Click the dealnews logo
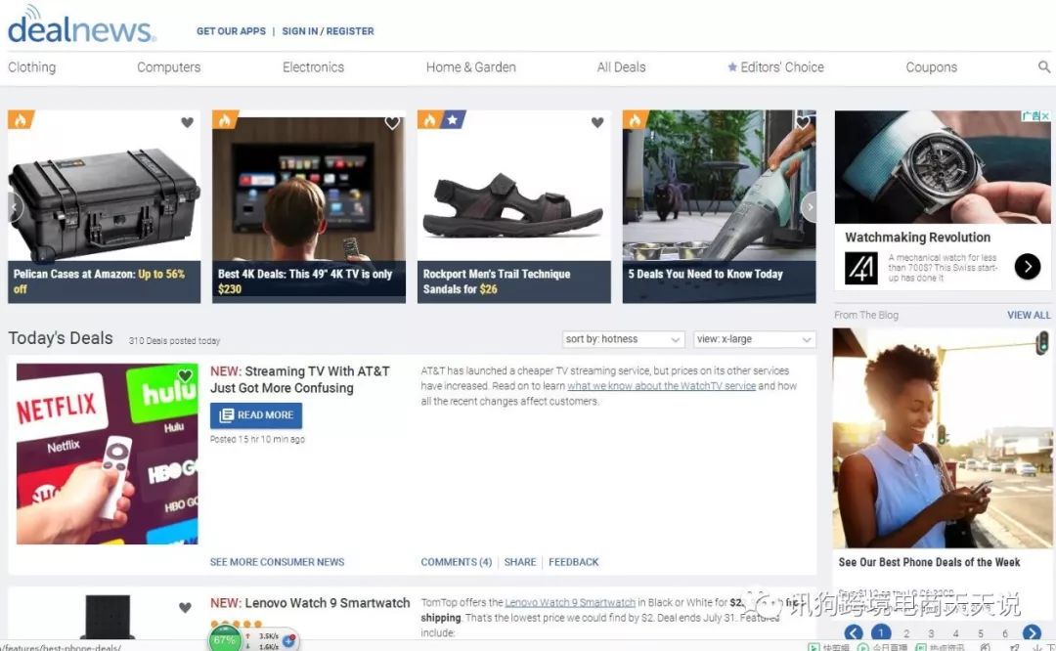 [x=81, y=25]
